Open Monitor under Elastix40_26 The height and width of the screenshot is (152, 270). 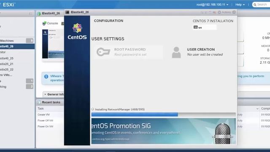click(x=3, y=52)
